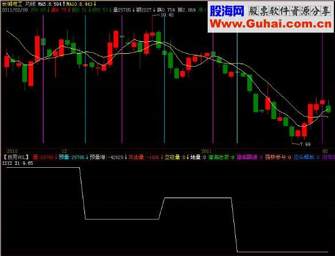Click the 均线 indicator label
The width and height of the screenshot is (335, 256).
(x=30, y=4)
